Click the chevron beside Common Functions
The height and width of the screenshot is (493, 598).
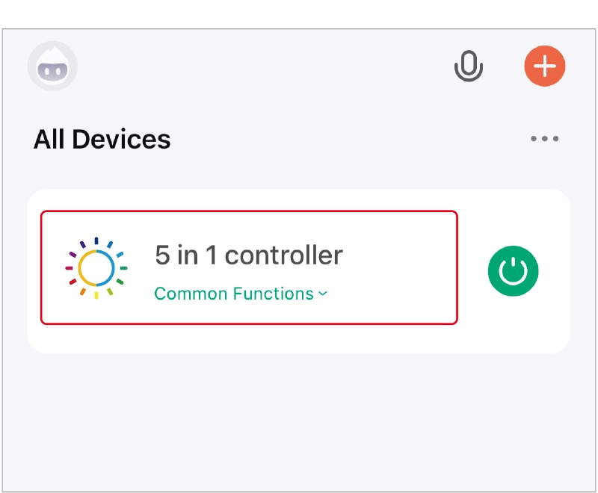point(323,294)
